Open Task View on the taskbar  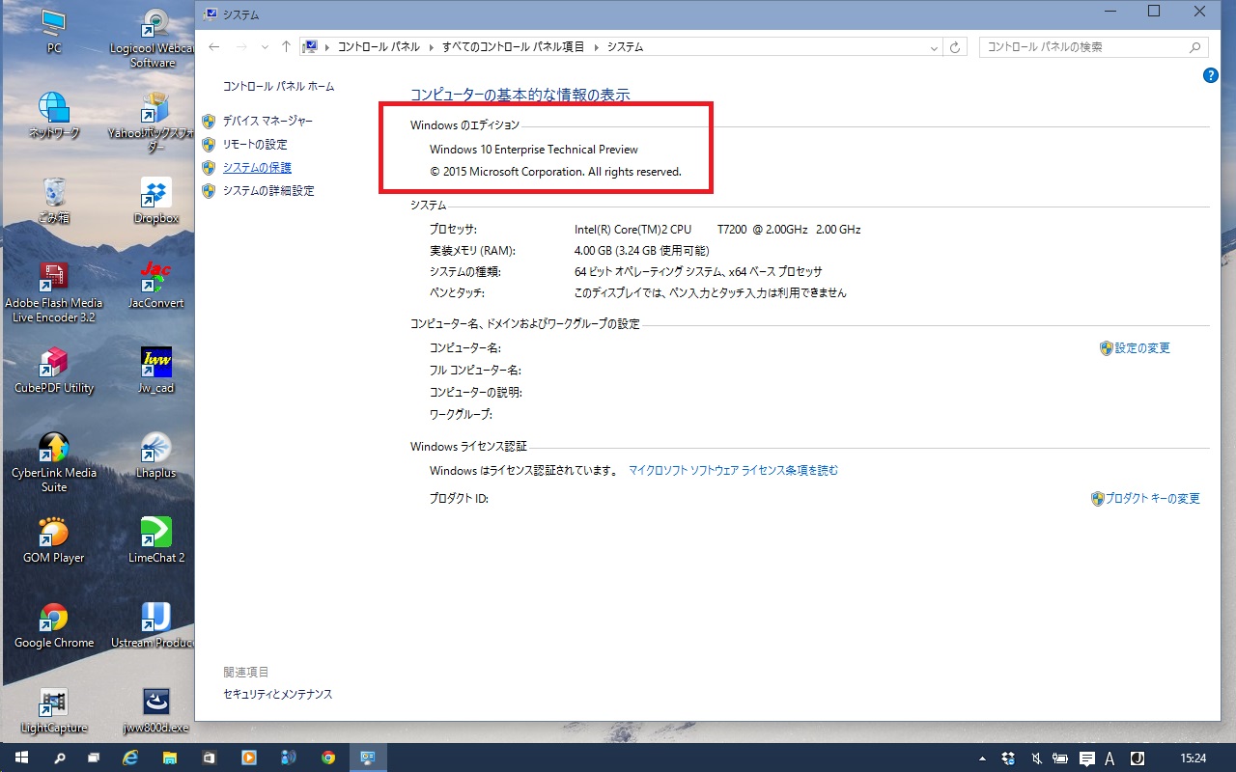coord(94,758)
